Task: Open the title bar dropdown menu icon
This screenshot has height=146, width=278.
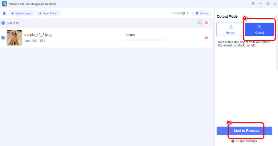Action: (x=253, y=3)
